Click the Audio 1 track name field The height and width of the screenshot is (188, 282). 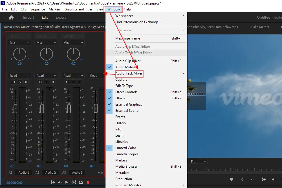[x=24, y=172]
